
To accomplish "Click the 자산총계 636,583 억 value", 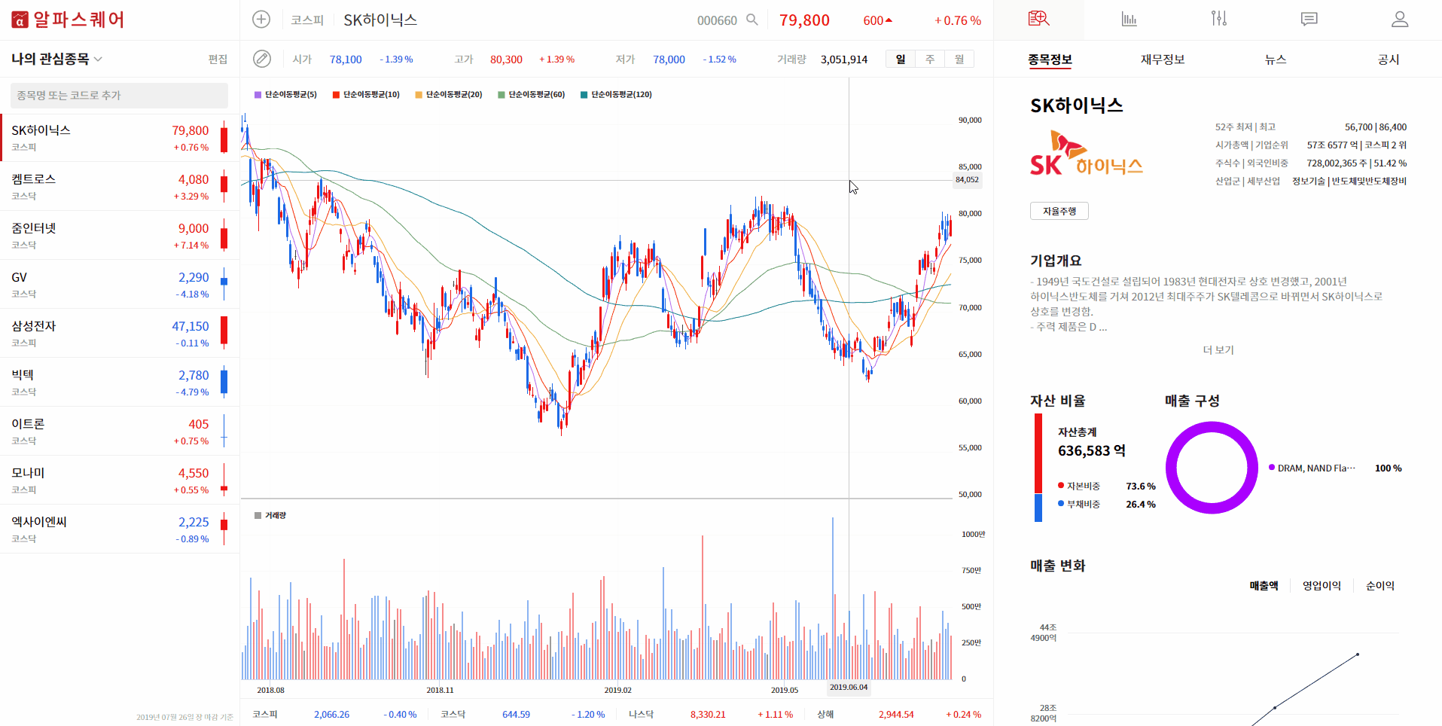I will point(1092,450).
